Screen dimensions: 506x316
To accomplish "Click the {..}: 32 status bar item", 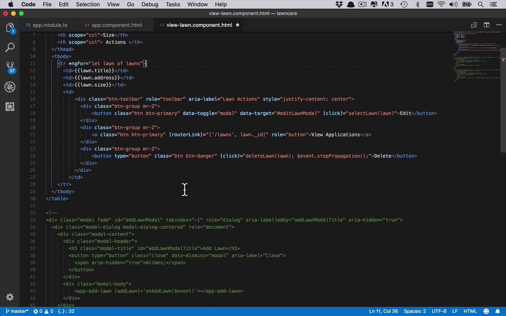I will 66,311.
